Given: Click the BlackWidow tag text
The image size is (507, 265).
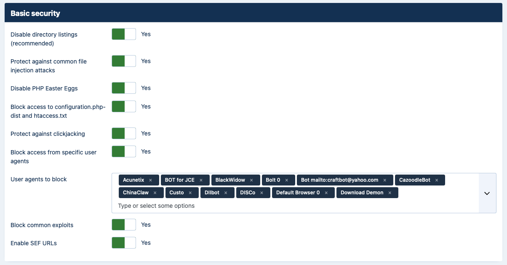Looking at the screenshot, I should point(230,180).
